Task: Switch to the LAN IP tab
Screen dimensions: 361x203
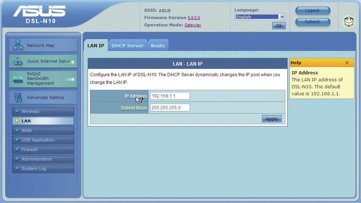Action: (x=96, y=45)
